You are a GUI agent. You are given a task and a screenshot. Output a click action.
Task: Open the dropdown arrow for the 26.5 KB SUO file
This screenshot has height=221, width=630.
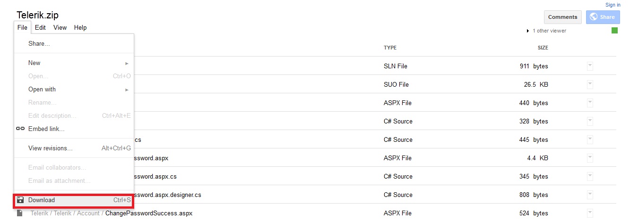click(x=589, y=84)
